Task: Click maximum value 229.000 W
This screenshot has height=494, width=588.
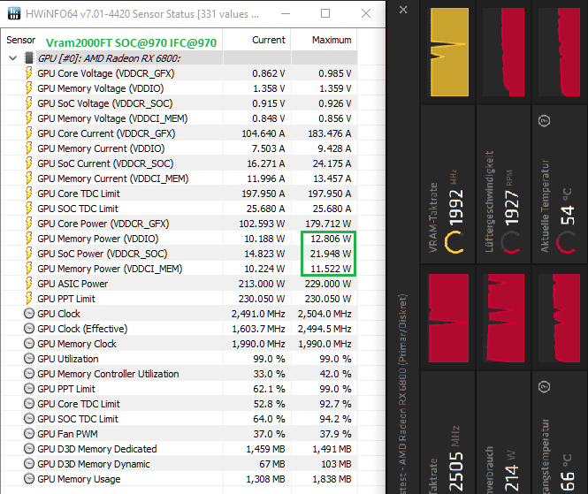Action: 328,284
